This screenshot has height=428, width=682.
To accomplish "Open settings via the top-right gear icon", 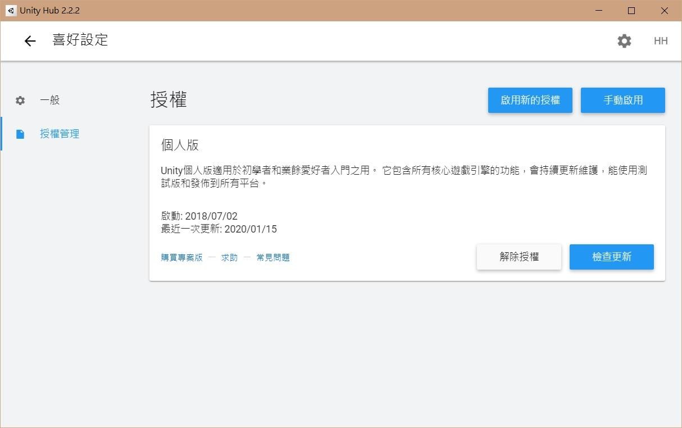I will 624,41.
